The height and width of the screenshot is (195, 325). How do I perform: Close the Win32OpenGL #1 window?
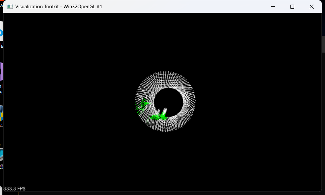coord(311,7)
